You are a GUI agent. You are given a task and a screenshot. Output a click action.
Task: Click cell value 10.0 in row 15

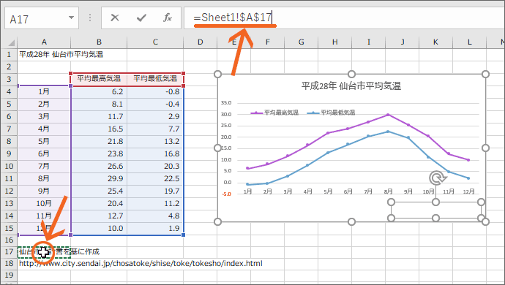[x=116, y=228]
